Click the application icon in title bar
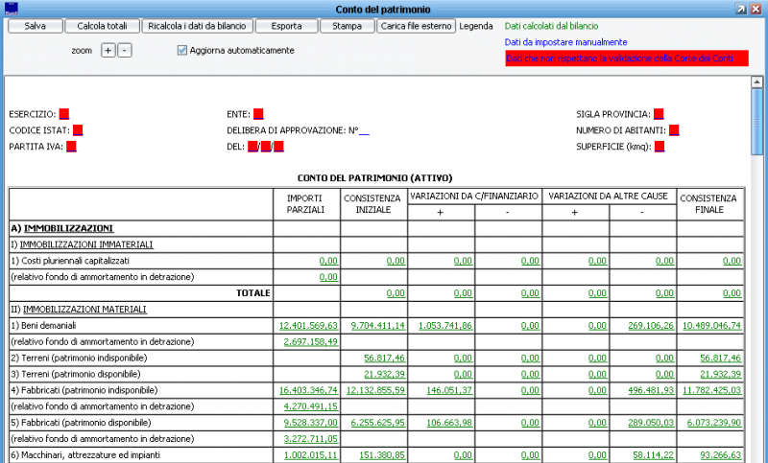 coord(11,8)
